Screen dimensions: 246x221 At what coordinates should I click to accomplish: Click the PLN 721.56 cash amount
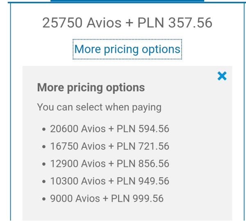coord(143,146)
